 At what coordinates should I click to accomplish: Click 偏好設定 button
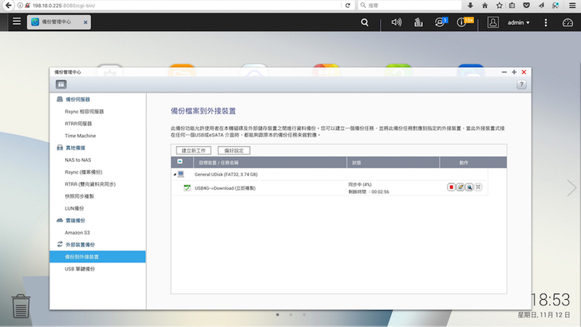[235, 150]
